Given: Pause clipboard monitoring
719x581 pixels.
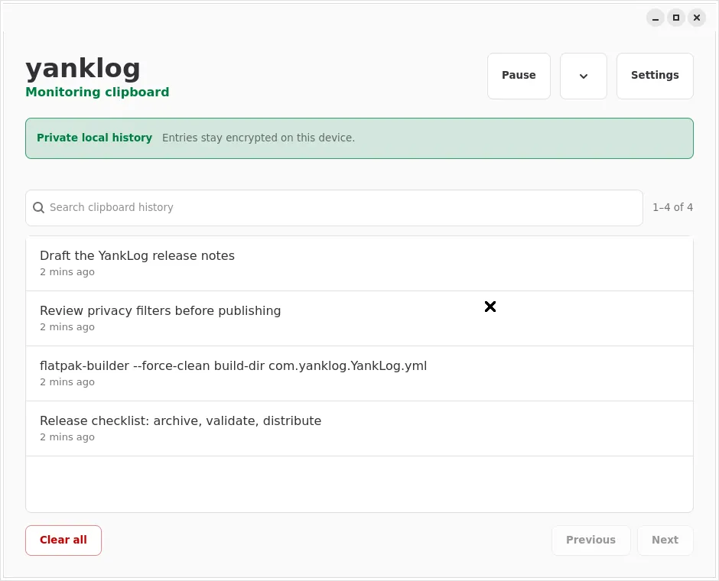Looking at the screenshot, I should click(519, 76).
